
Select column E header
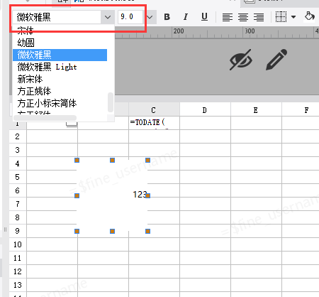coord(256,110)
